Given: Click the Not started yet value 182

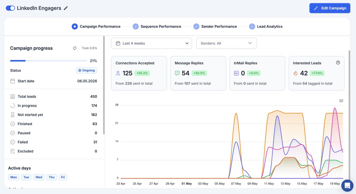Looking at the screenshot, I should click(94, 115).
